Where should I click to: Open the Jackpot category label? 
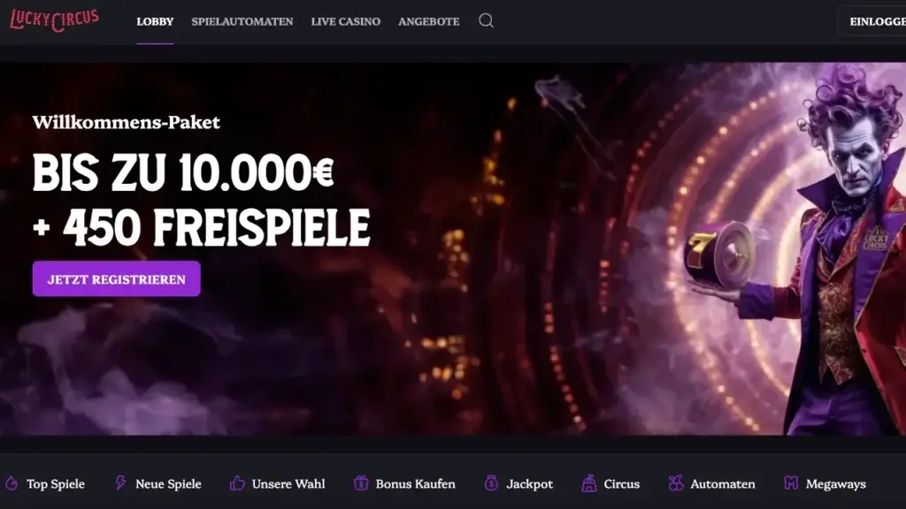tap(529, 483)
